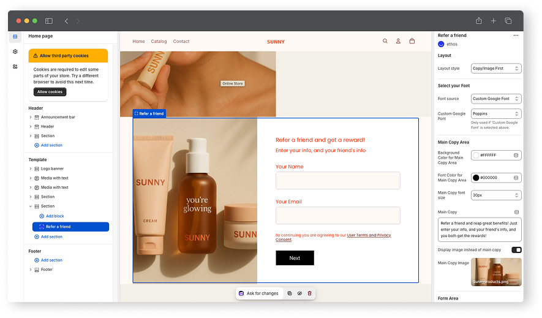542x318 pixels.
Task: Open Main Copy font size dropdown
Action: point(496,195)
